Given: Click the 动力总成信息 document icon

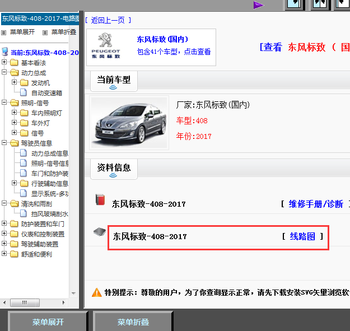Looking at the screenshot, I should point(24,153).
